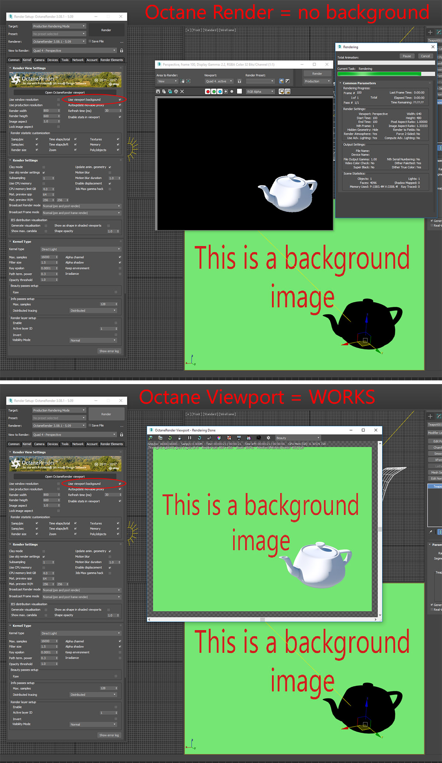This screenshot has height=763, width=442.
Task: Clear the frame buffer with the X icon
Action: pos(182,91)
